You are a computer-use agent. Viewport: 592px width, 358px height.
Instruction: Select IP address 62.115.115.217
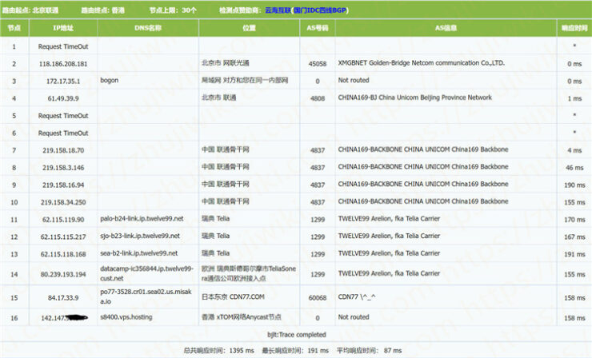63,237
